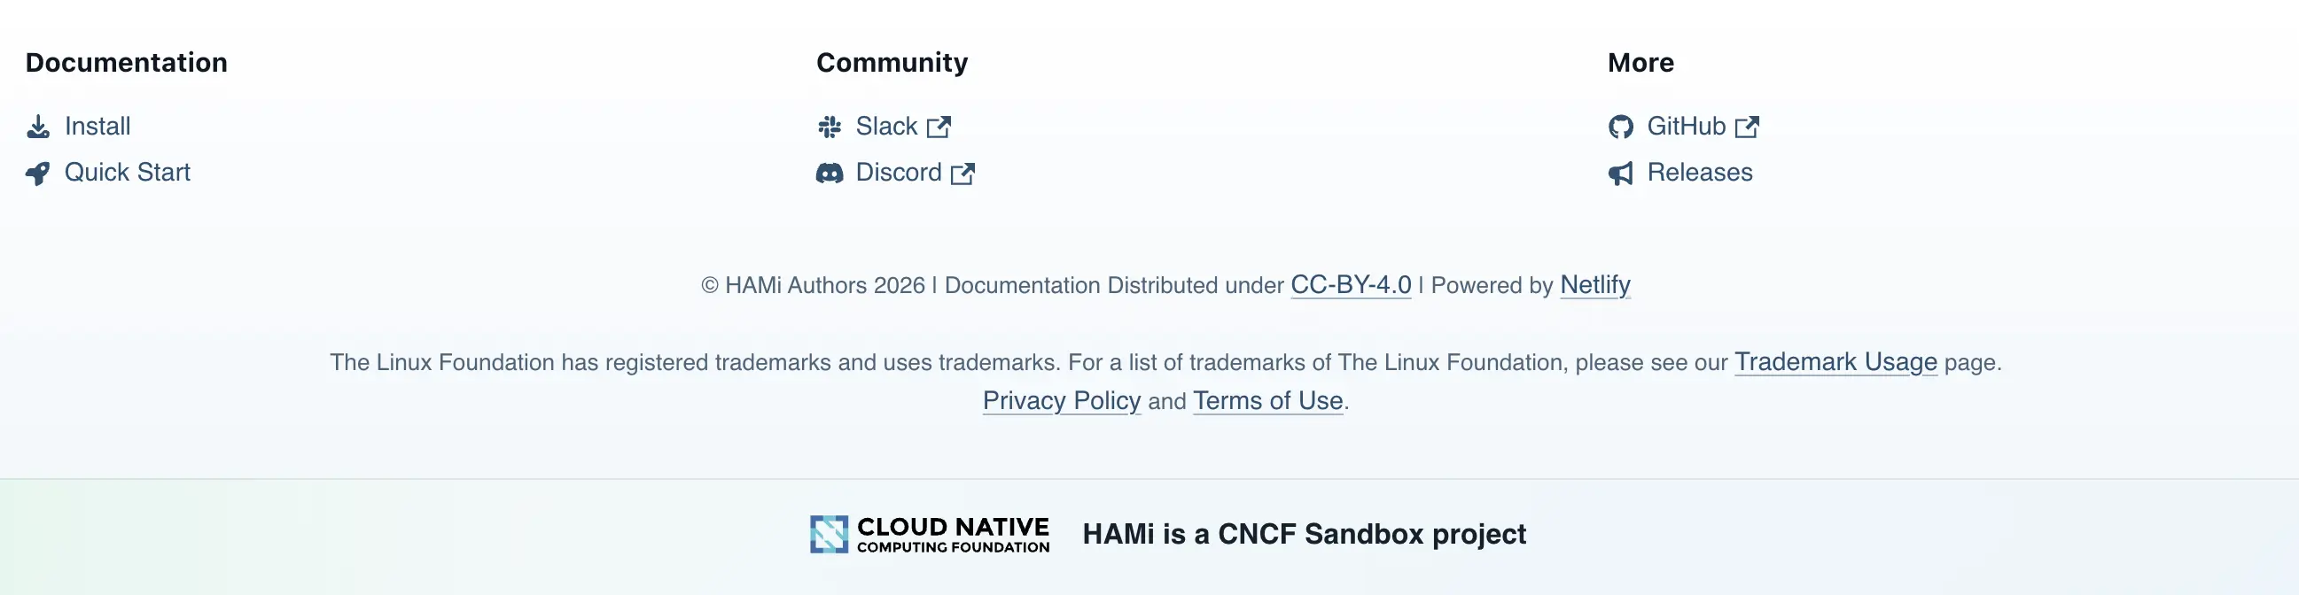Click the external-link icon next to Slack

[939, 127]
